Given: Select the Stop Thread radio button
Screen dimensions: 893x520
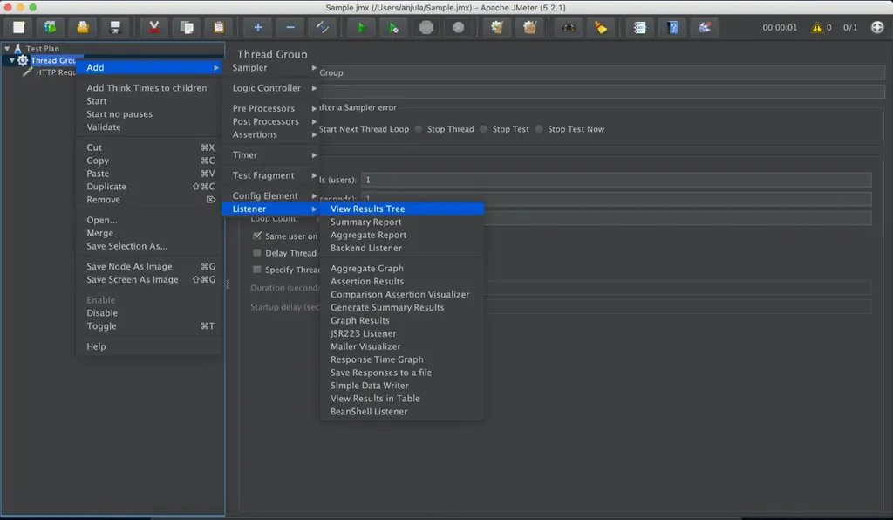Looking at the screenshot, I should 419,129.
